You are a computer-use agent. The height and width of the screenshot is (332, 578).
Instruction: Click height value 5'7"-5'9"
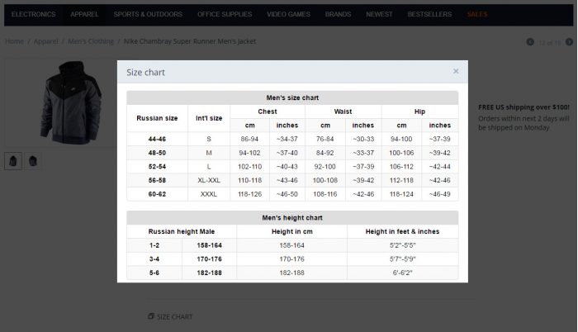point(403,259)
